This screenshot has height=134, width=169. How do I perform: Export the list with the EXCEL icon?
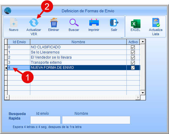[135, 23]
